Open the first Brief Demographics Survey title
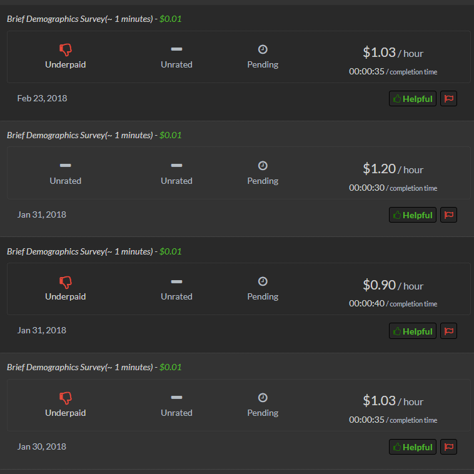Image resolution: width=474 pixels, height=474 pixels. [x=79, y=19]
